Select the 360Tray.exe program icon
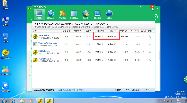187x103 pixels. coord(35,36)
